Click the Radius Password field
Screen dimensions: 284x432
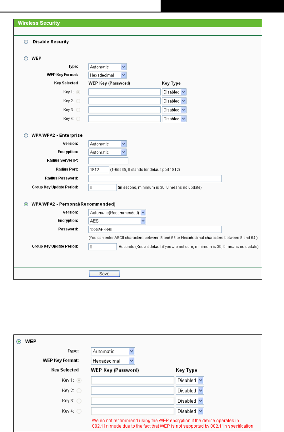point(155,178)
